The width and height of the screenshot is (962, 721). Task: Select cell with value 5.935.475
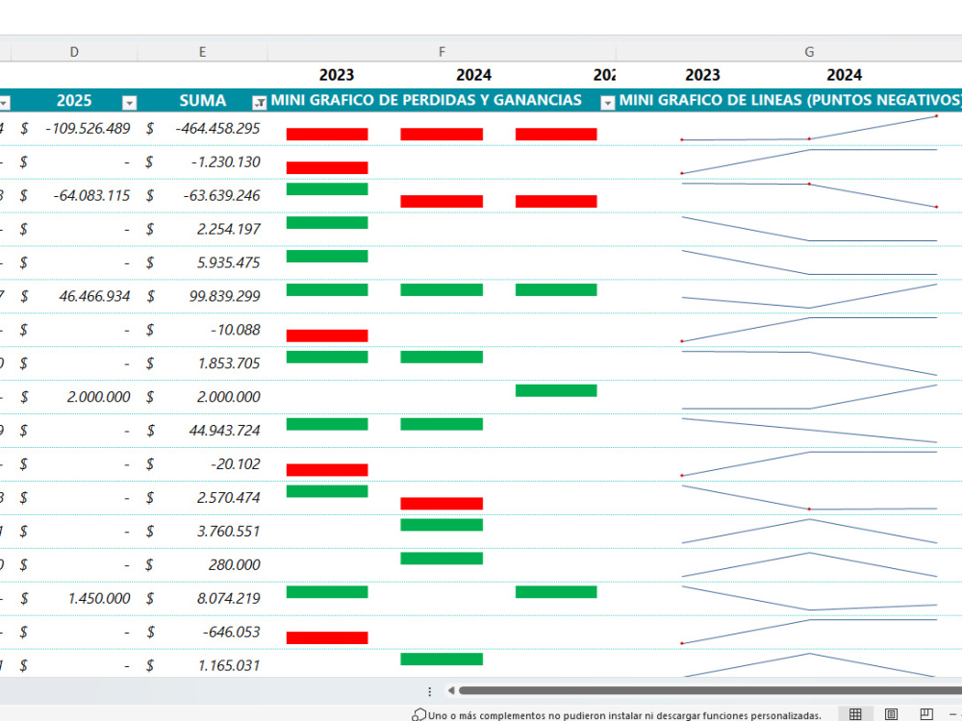[202, 263]
